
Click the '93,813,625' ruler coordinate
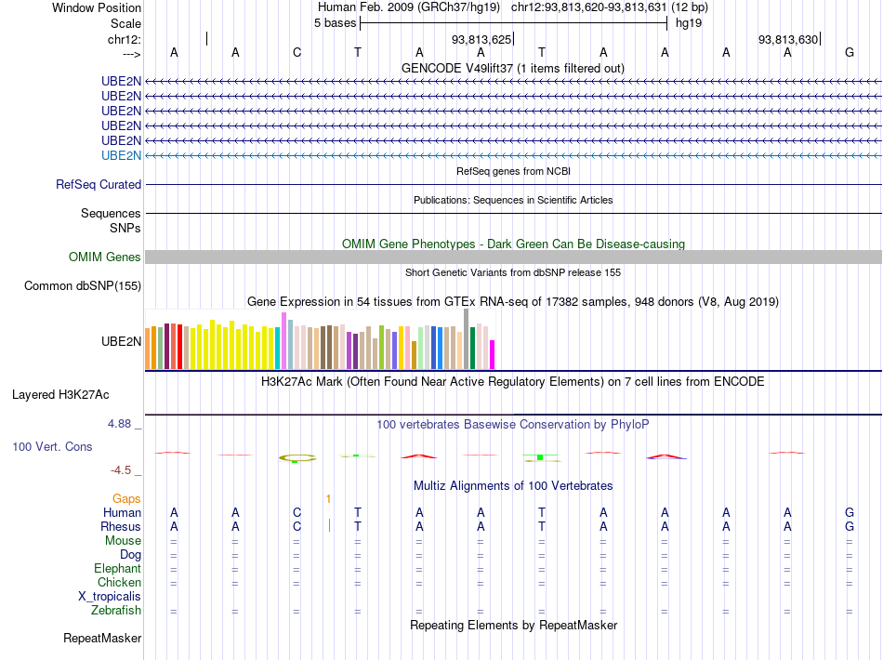(x=481, y=39)
